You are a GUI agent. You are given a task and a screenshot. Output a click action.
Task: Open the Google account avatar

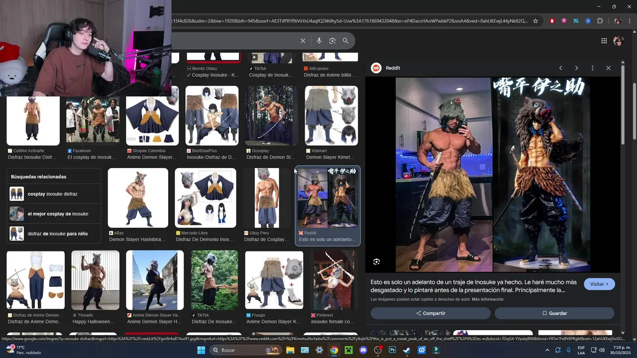618,41
